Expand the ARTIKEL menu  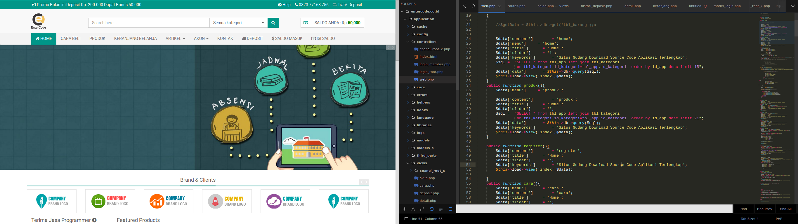(175, 39)
